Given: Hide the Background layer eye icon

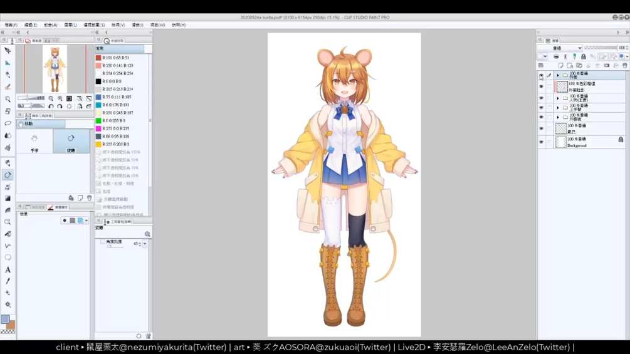Looking at the screenshot, I should coord(541,142).
